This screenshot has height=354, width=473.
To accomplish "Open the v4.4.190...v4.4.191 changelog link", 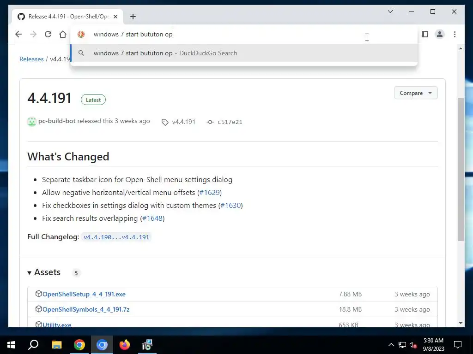I will point(116,237).
